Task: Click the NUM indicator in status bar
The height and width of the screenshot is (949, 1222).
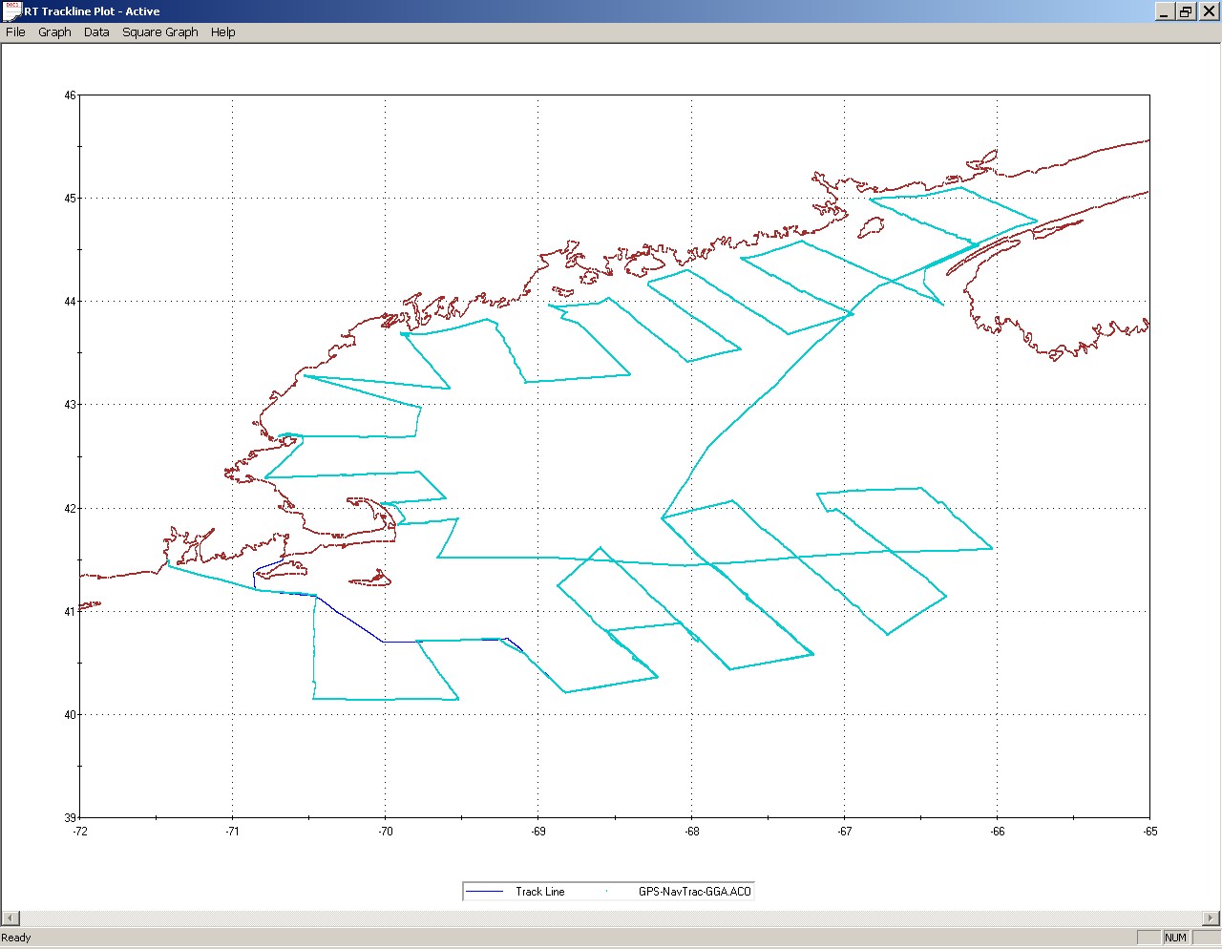Action: (1174, 938)
